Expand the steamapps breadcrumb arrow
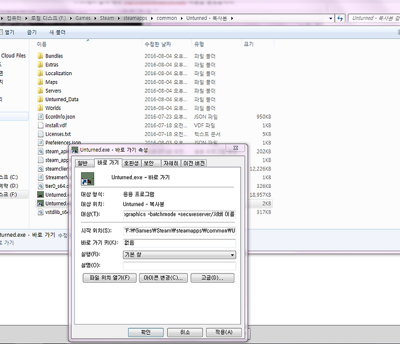400x344 pixels. pyautogui.click(x=152, y=18)
